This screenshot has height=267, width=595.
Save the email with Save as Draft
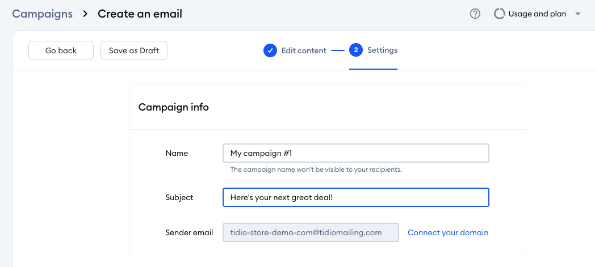(x=134, y=50)
